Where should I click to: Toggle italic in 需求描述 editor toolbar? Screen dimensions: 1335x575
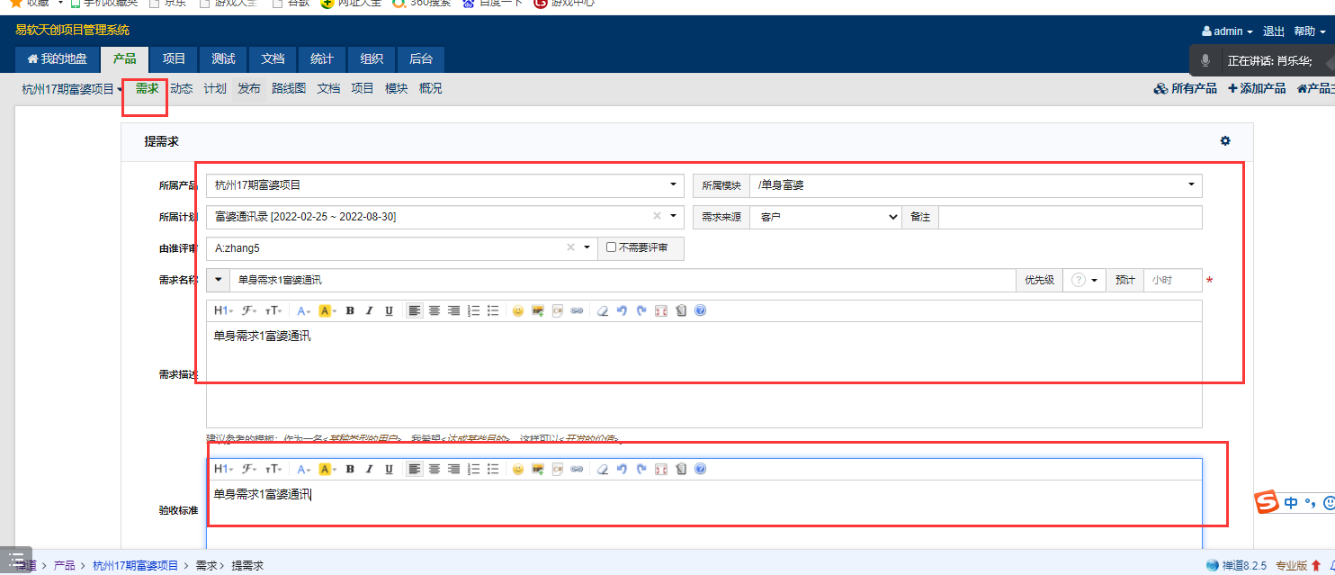click(x=369, y=310)
